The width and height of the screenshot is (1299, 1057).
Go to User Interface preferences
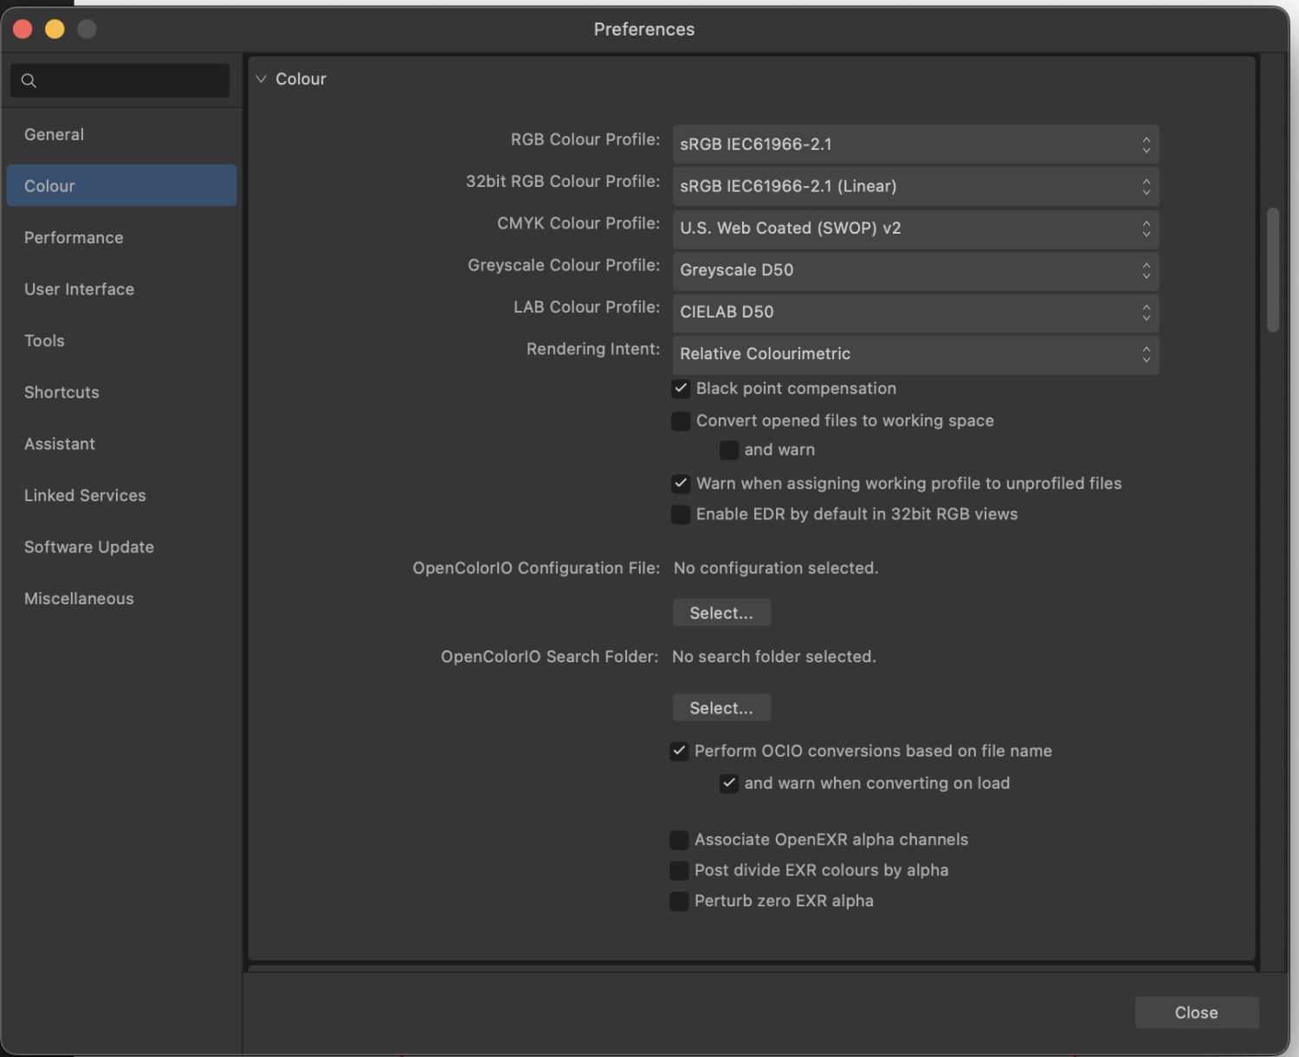pos(79,289)
